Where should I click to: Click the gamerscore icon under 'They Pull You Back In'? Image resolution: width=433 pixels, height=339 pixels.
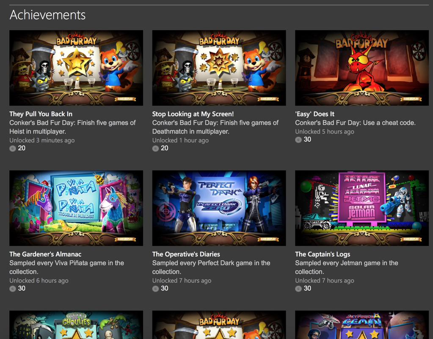point(12,149)
